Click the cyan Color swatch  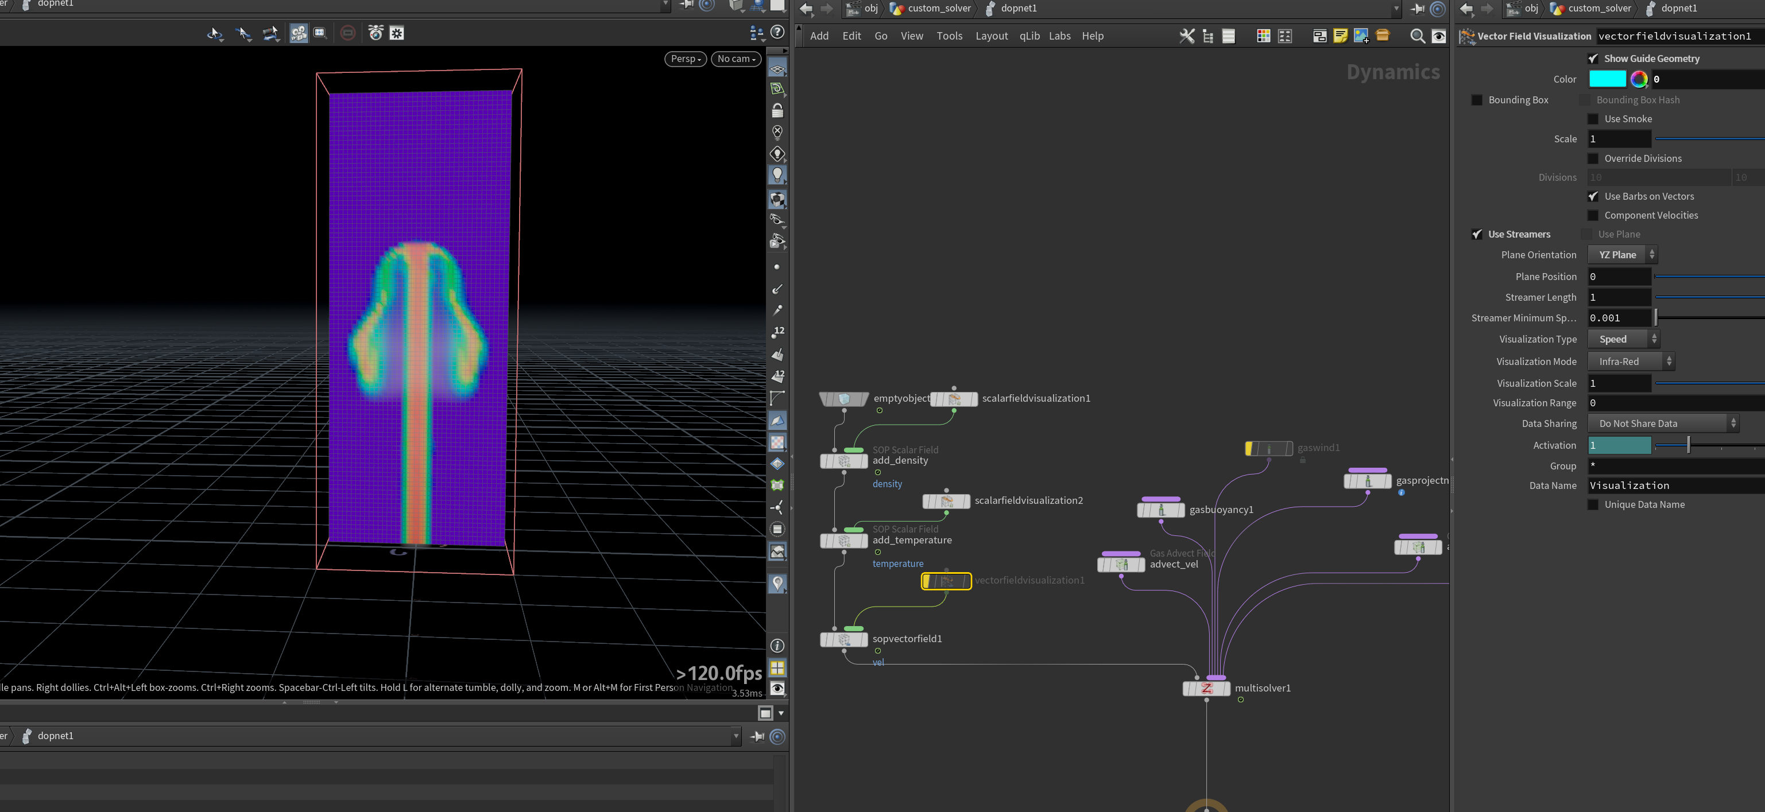[x=1607, y=79]
